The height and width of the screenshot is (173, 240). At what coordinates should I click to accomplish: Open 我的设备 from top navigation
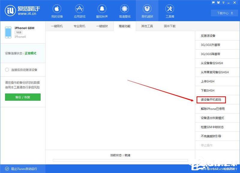coord(57,11)
